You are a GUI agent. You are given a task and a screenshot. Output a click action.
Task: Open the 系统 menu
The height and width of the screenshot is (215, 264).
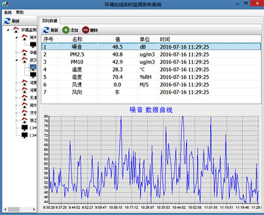coord(8,12)
